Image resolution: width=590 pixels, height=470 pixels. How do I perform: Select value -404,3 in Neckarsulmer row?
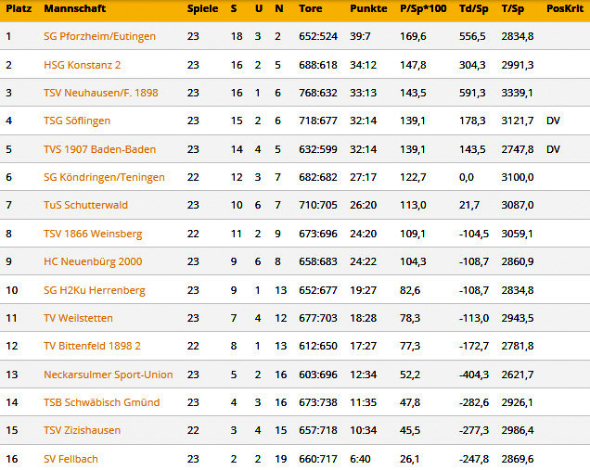pyautogui.click(x=474, y=375)
